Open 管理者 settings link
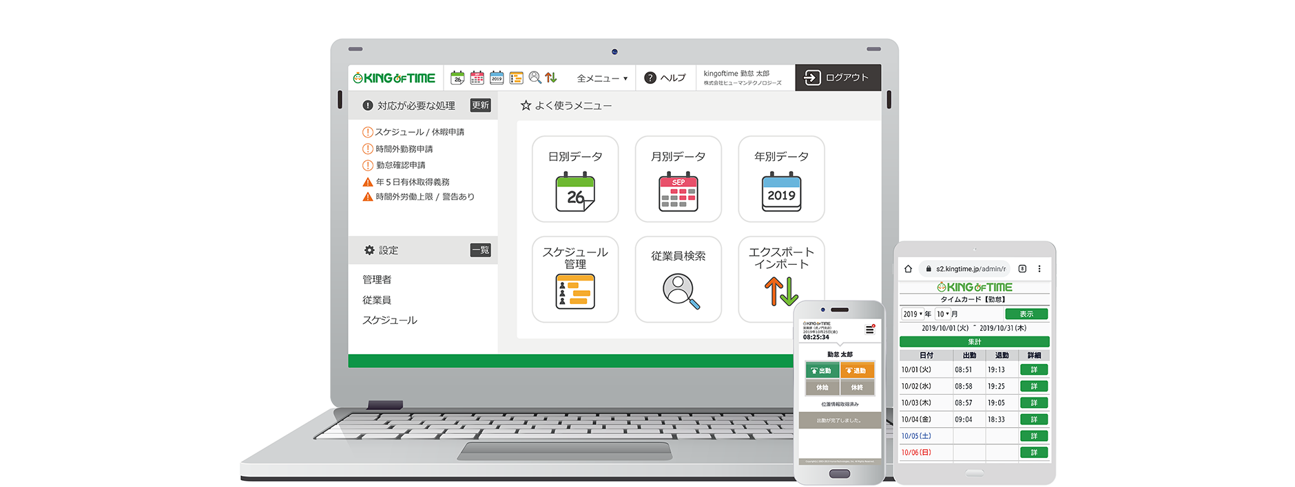 [377, 279]
